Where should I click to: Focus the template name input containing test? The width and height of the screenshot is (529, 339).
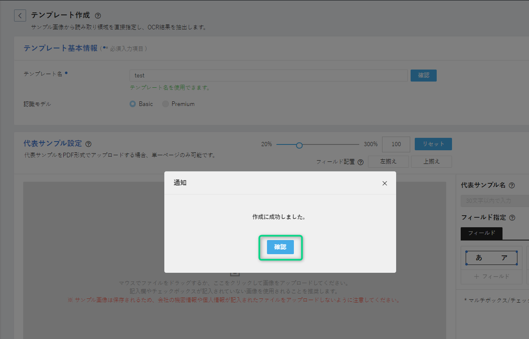click(268, 76)
